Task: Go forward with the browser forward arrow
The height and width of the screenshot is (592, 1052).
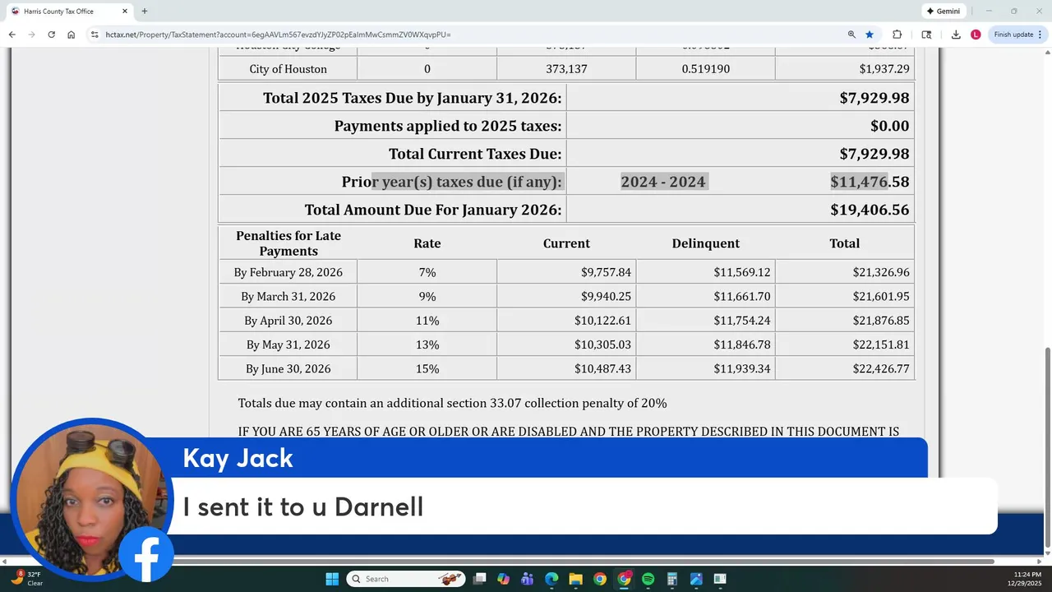Action: [31, 35]
